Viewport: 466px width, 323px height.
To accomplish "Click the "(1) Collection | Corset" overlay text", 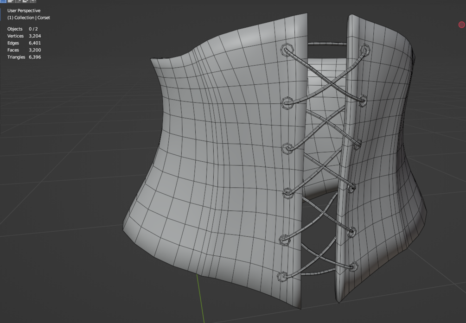I will [29, 18].
